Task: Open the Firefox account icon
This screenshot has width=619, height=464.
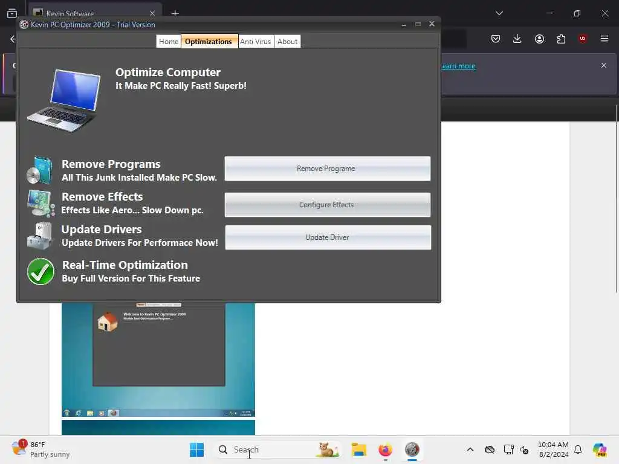Action: pyautogui.click(x=539, y=39)
